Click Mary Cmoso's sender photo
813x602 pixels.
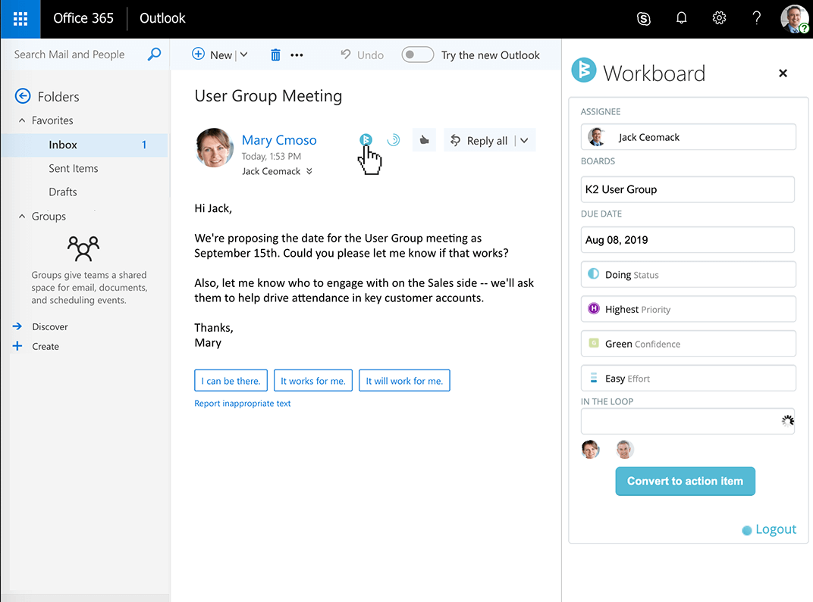click(215, 148)
